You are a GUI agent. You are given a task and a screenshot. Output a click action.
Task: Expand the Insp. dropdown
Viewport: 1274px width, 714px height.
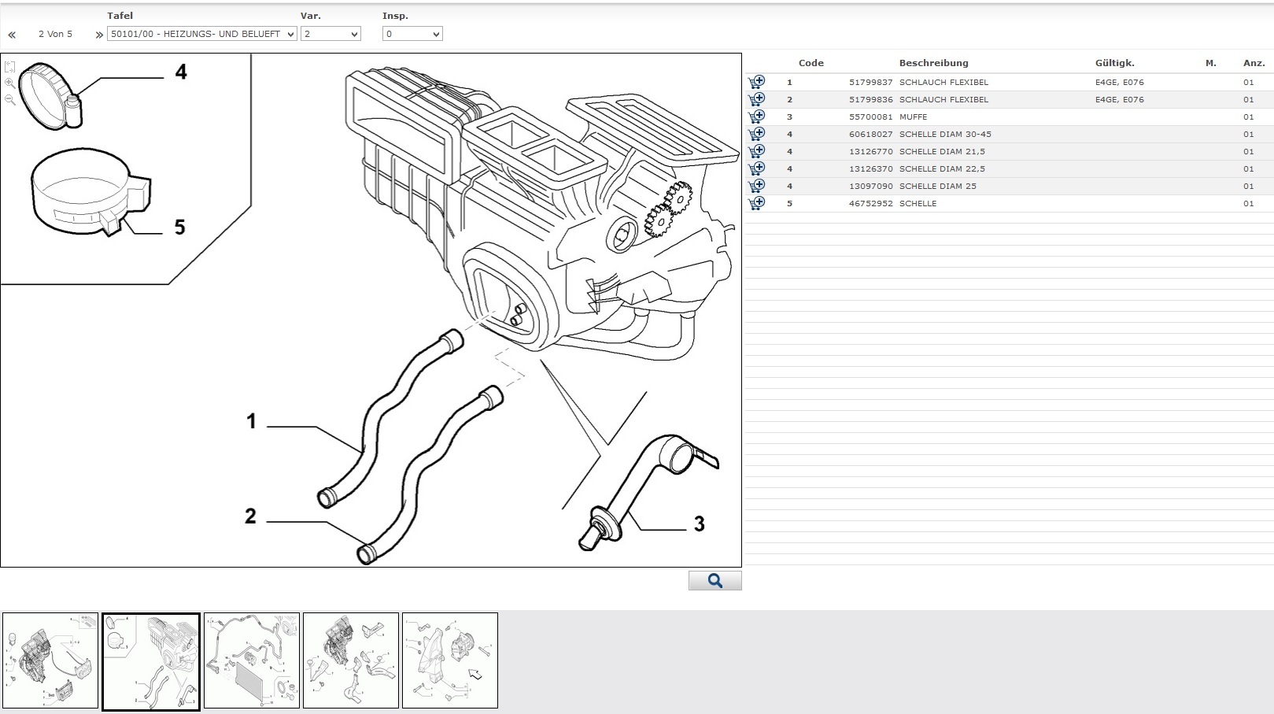[x=412, y=34]
